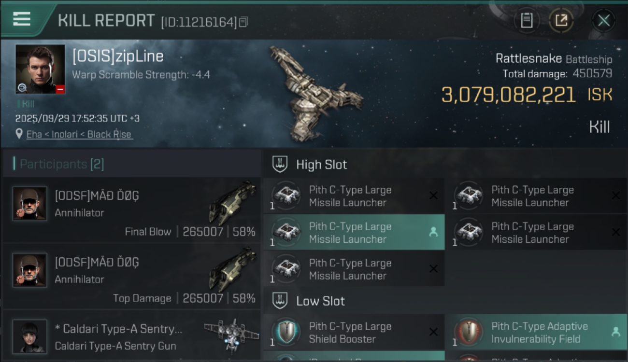Open Final Blow participant MAD DOG portrait
Screen dimensions: 628x362
point(30,204)
